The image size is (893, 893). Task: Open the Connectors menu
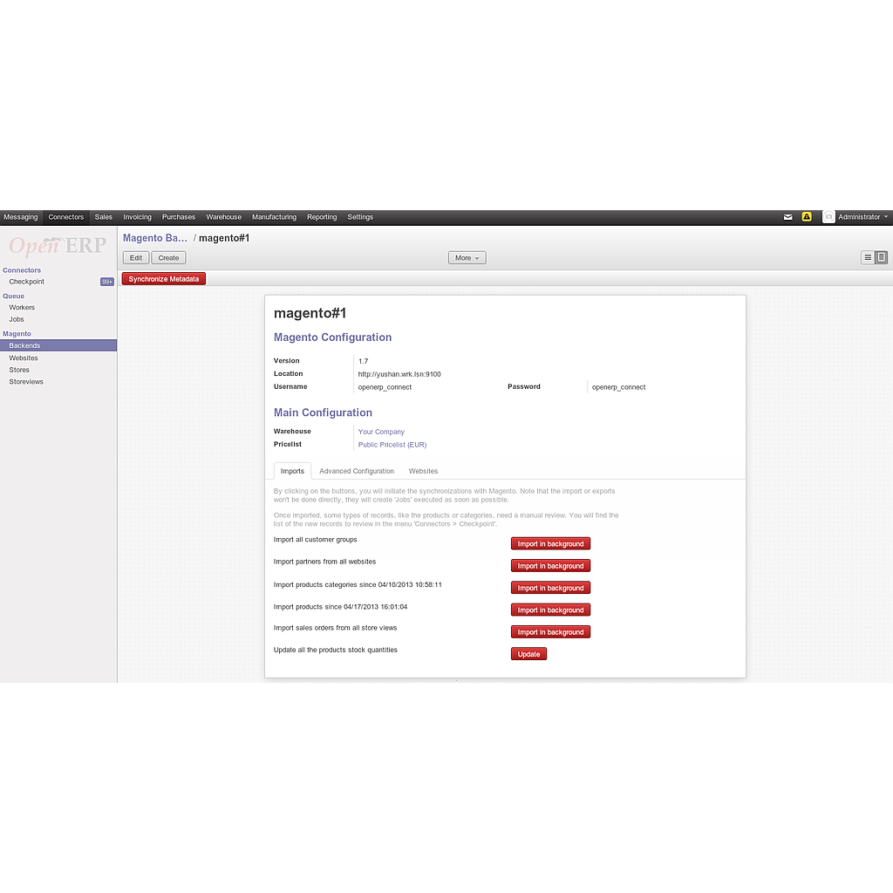point(66,216)
